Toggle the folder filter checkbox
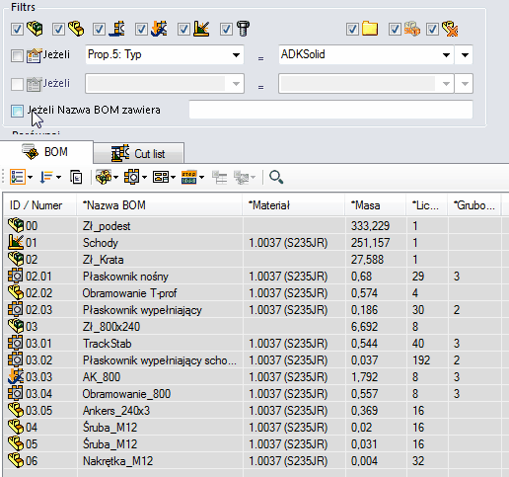 click(352, 29)
